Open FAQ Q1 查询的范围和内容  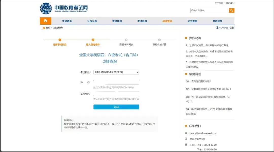tap(198, 81)
